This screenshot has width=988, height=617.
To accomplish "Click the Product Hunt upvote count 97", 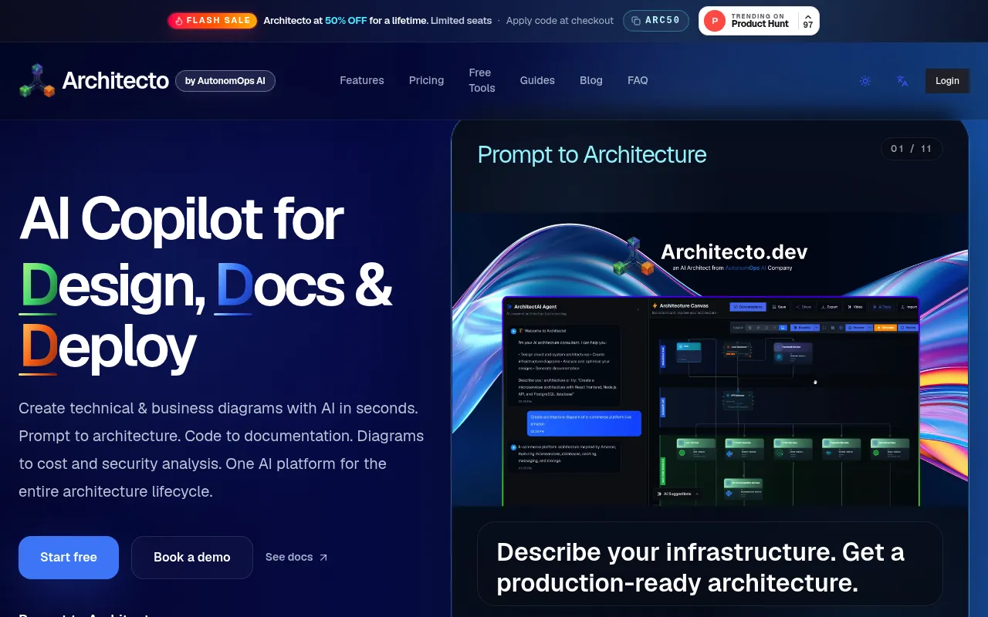I will (x=808, y=21).
